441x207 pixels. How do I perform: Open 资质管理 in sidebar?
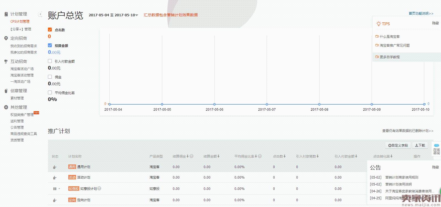[17, 140]
